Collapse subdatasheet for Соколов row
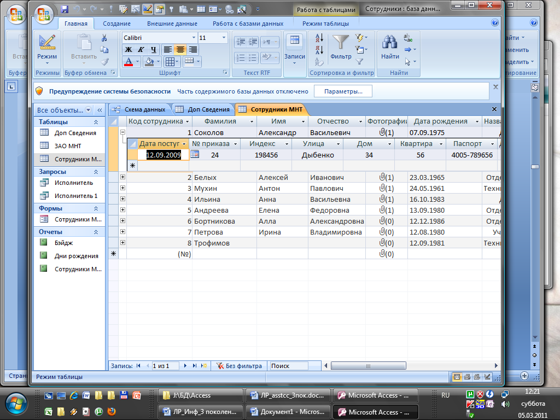This screenshot has width=560, height=420. click(x=122, y=132)
